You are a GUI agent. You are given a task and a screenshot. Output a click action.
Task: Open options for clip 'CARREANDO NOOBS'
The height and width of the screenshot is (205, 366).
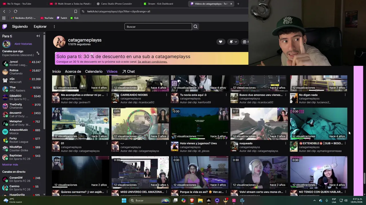pyautogui.click(x=167, y=95)
